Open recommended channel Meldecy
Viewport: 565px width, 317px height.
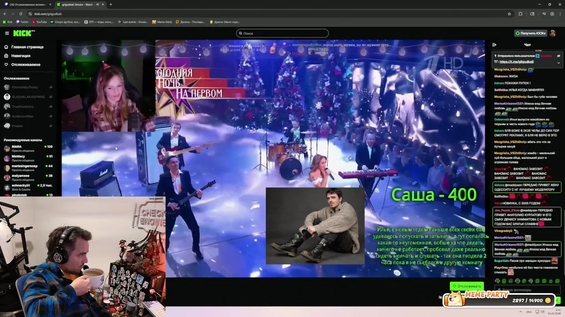coord(27,158)
